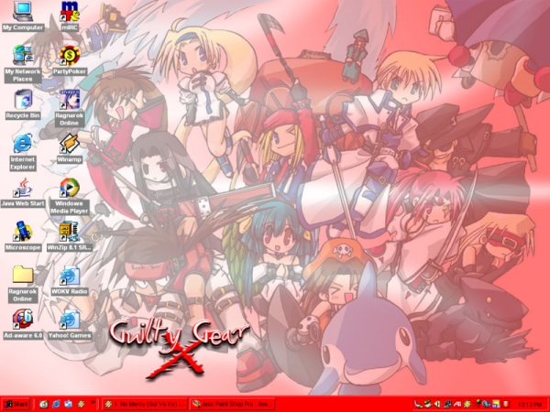Click the Winamp agent tray icon

click(x=467, y=404)
